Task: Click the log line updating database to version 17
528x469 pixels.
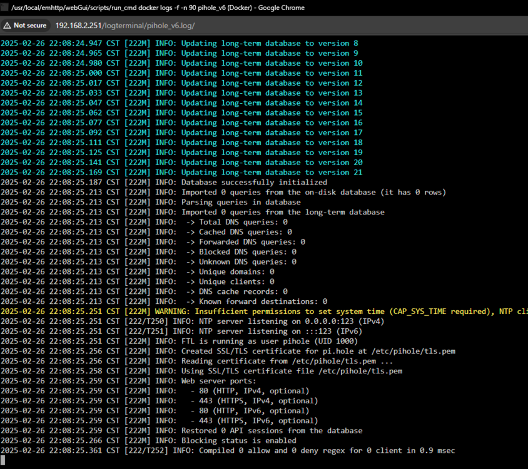Action: click(182, 133)
